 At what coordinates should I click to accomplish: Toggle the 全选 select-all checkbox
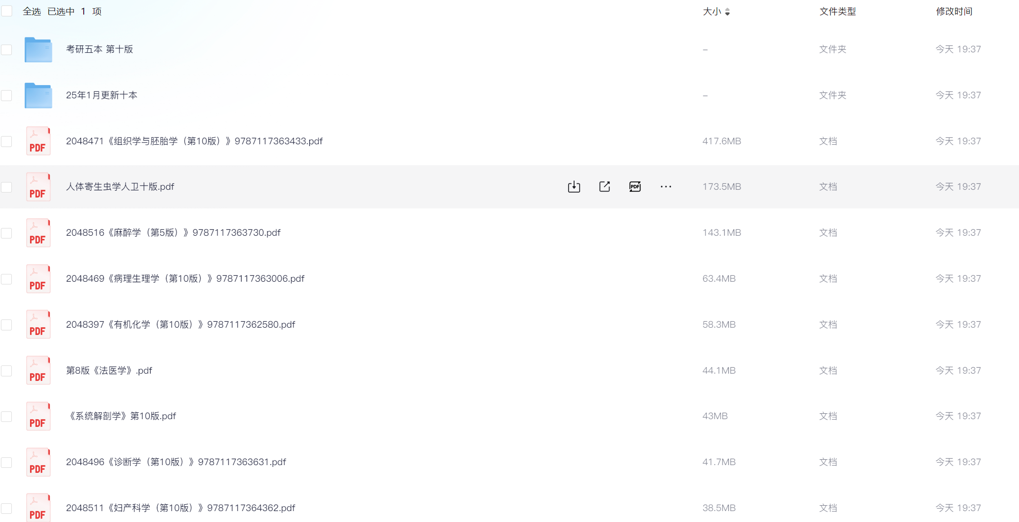7,11
